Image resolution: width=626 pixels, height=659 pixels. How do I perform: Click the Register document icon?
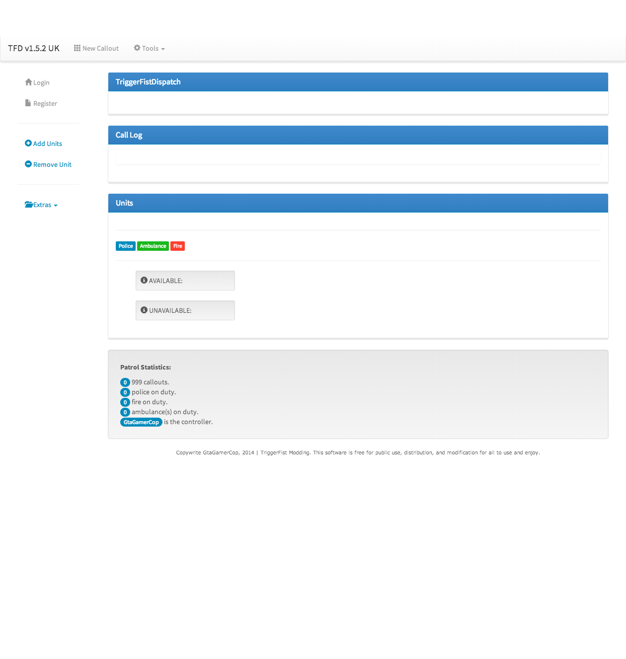click(28, 103)
